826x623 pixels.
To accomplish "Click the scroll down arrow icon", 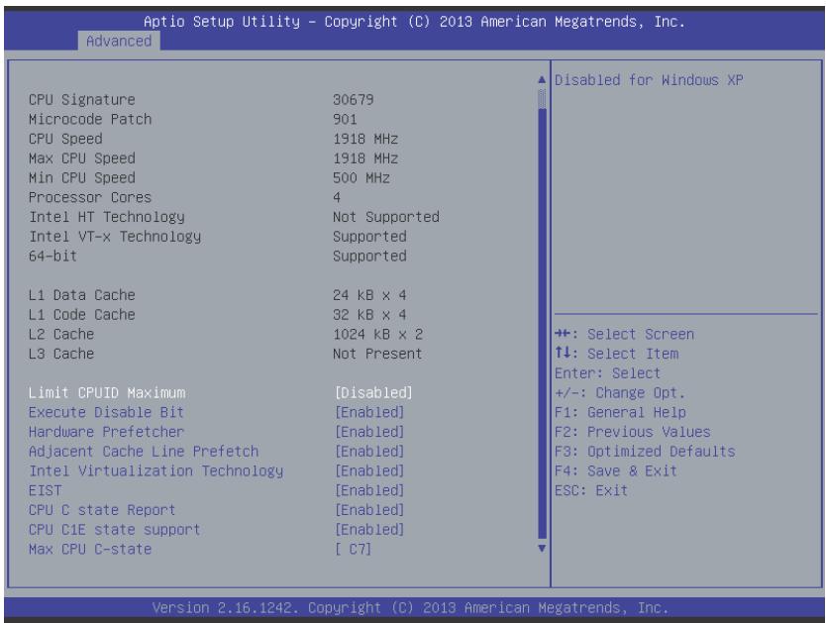I will pyautogui.click(x=542, y=548).
